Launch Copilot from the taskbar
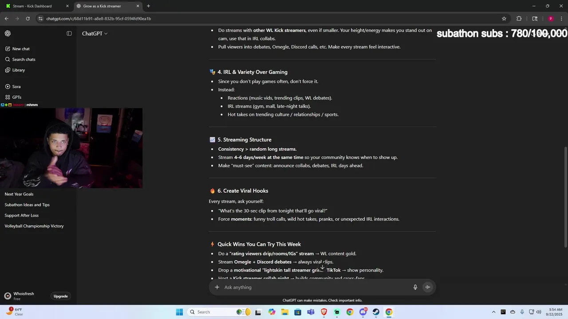Screen dimensions: 568x319 coord(272,312)
